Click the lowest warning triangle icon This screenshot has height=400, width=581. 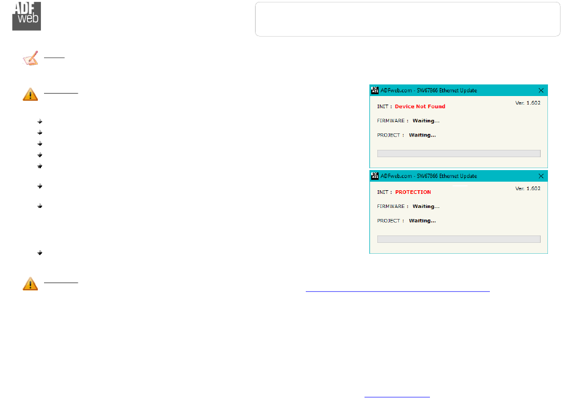coord(31,284)
